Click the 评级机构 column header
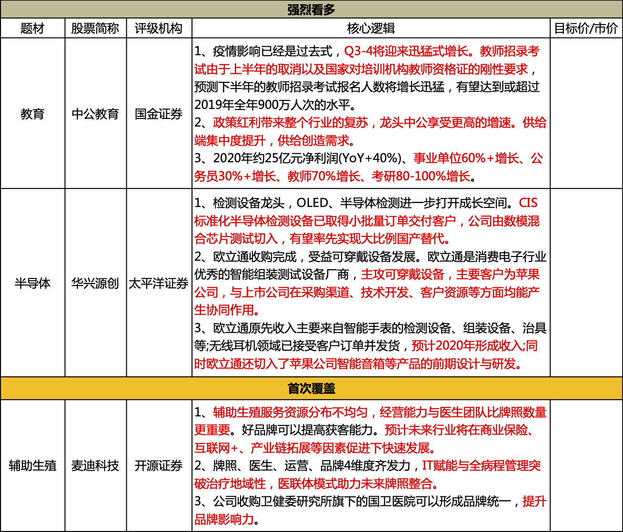The height and width of the screenshot is (532, 623). [159, 29]
